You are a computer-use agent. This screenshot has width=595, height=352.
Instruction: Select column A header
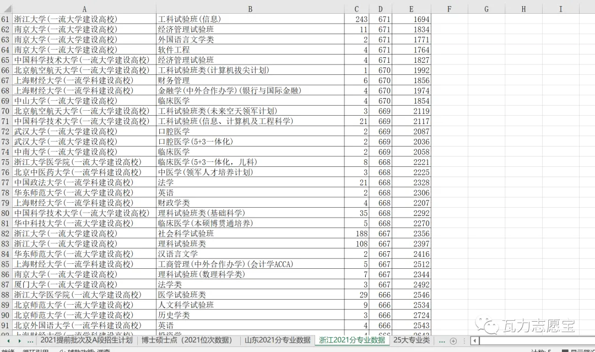tap(84, 9)
